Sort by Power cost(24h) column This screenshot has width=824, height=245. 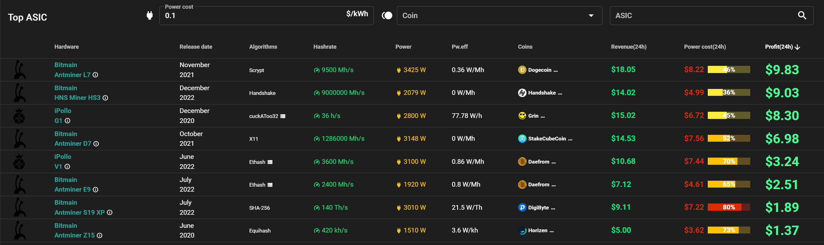pos(705,47)
